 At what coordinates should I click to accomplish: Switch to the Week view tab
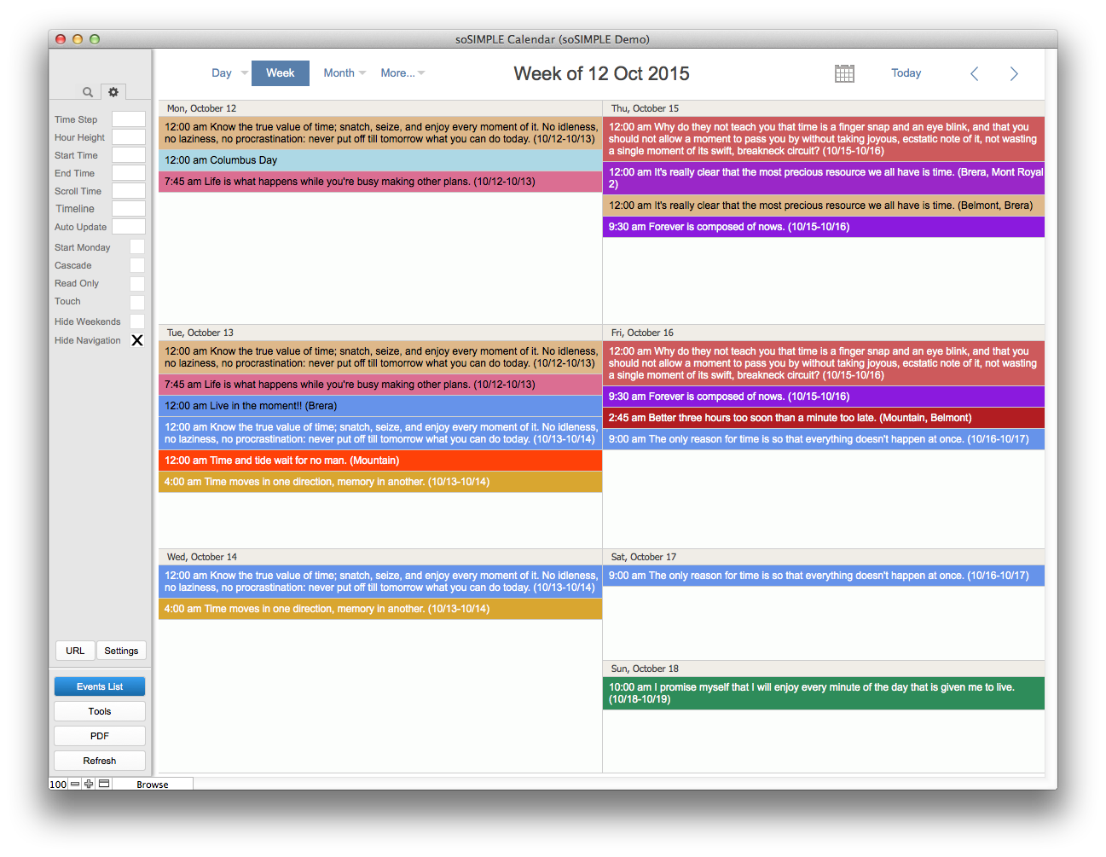point(280,73)
